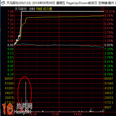Click the 6.98 price axis label

(x=11, y=41)
